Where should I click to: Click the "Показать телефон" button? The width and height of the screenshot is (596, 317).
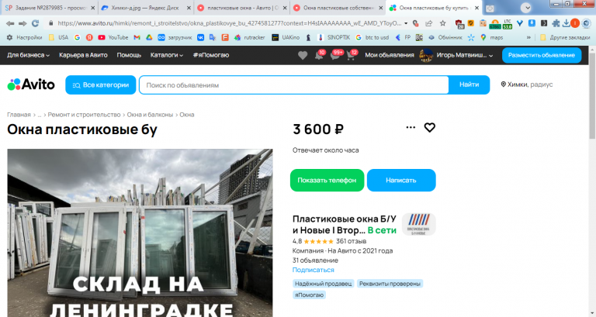pos(327,181)
